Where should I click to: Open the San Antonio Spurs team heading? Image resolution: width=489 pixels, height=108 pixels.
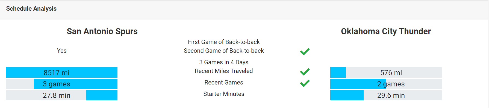[102, 31]
